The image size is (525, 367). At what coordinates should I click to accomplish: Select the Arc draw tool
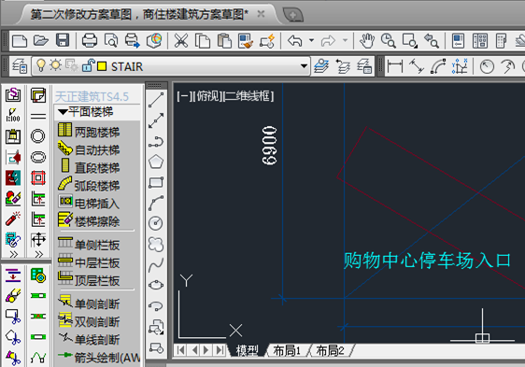pyautogui.click(x=156, y=203)
